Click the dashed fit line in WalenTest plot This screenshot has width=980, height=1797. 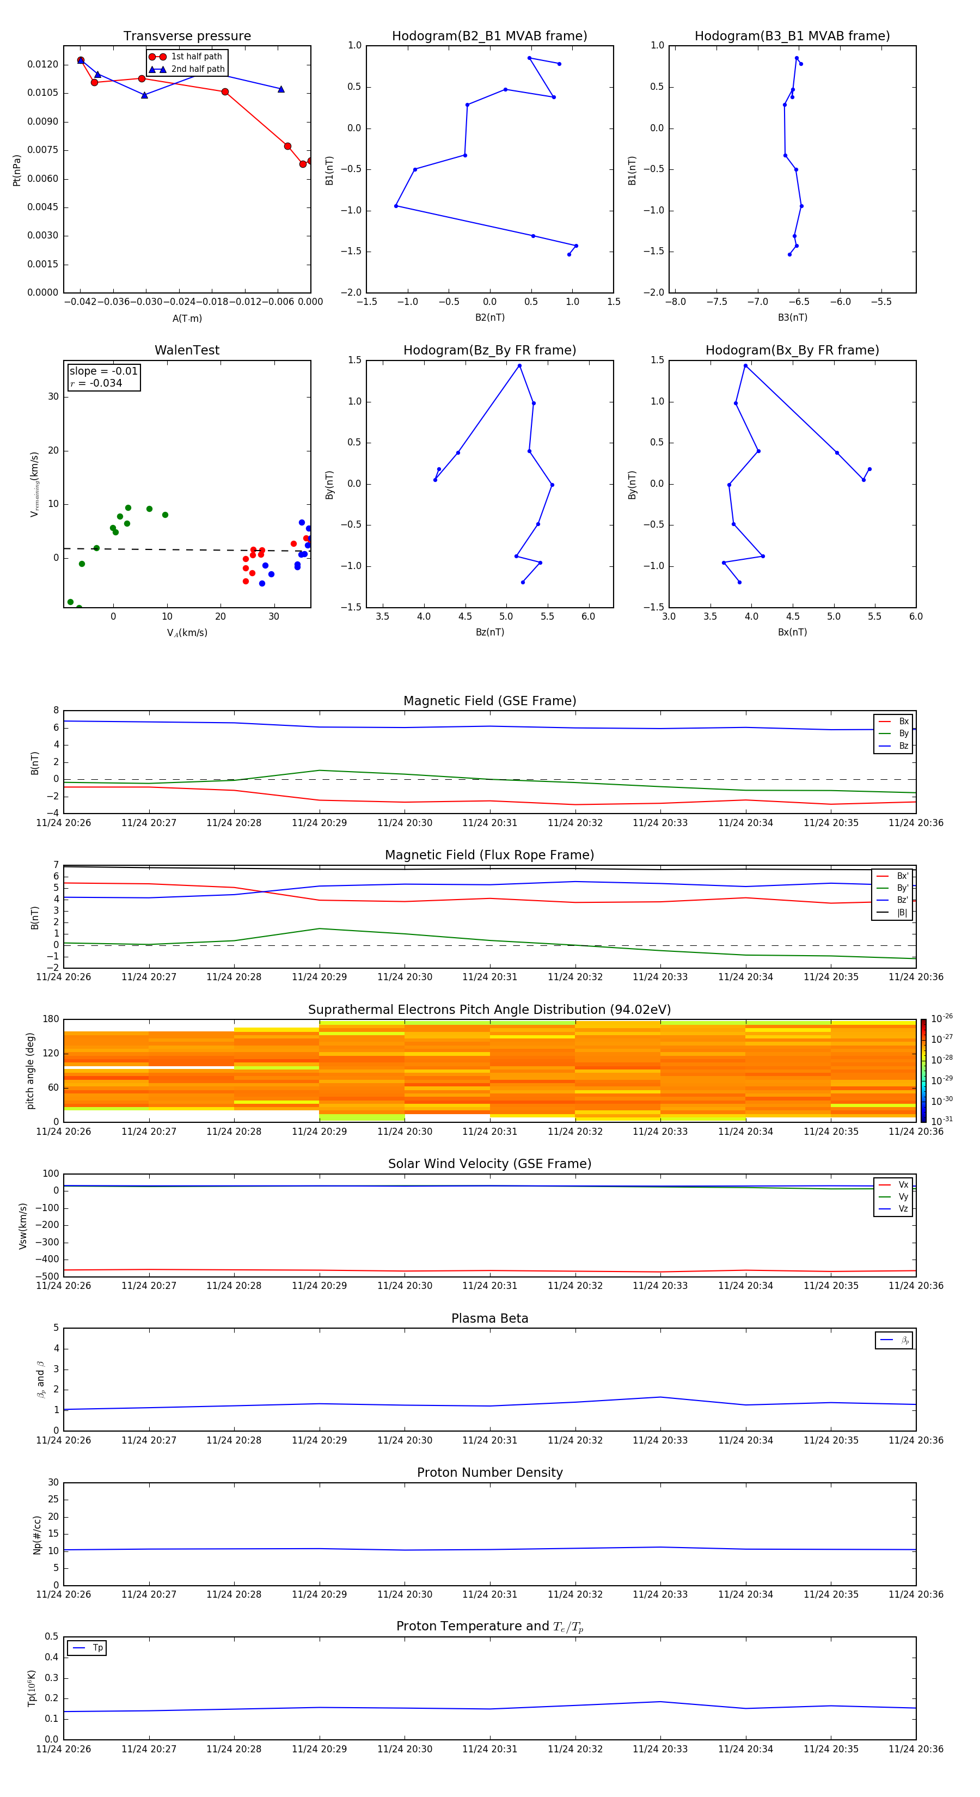tap(187, 549)
